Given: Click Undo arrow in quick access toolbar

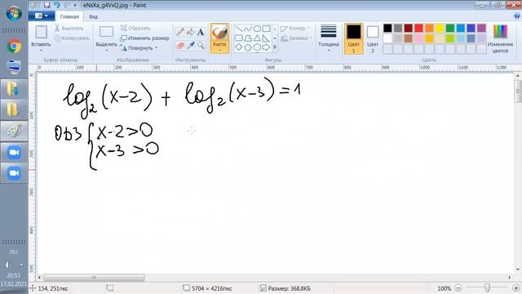Looking at the screenshot, I should [x=56, y=5].
